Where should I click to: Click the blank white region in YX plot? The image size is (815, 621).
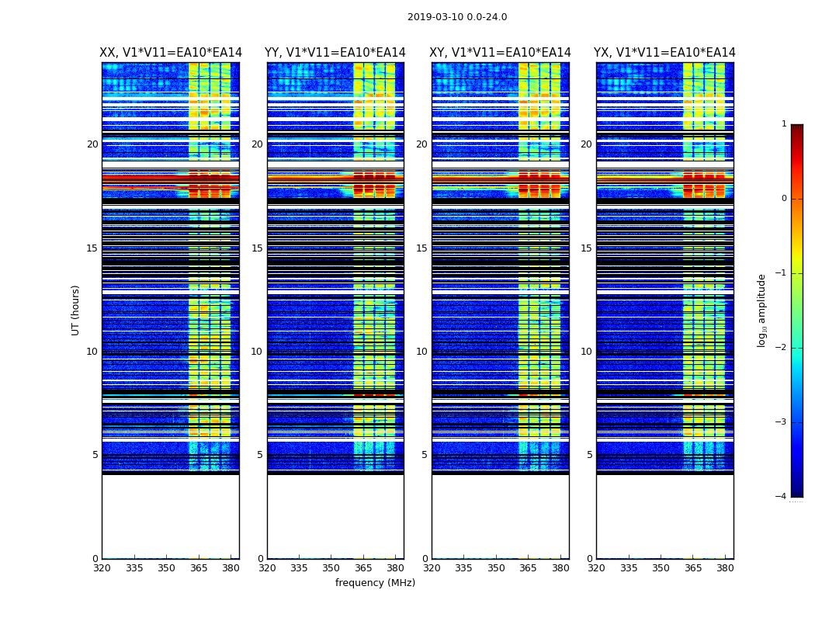(x=664, y=516)
